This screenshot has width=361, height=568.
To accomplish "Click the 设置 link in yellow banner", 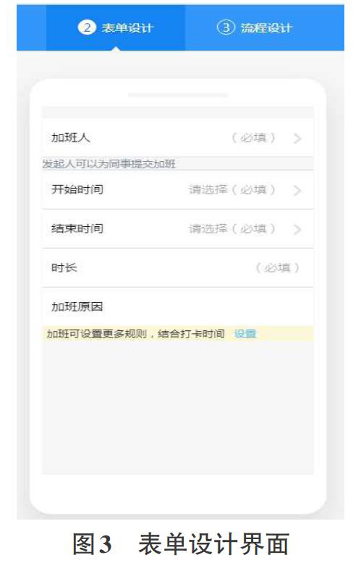I will coord(245,334).
